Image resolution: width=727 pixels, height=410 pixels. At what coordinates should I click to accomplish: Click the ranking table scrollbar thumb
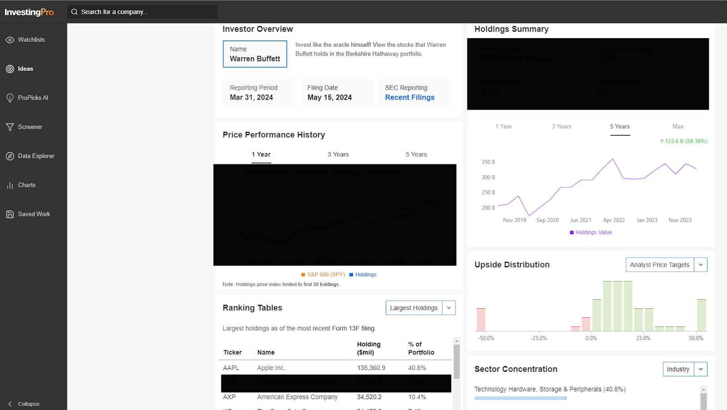tap(457, 362)
